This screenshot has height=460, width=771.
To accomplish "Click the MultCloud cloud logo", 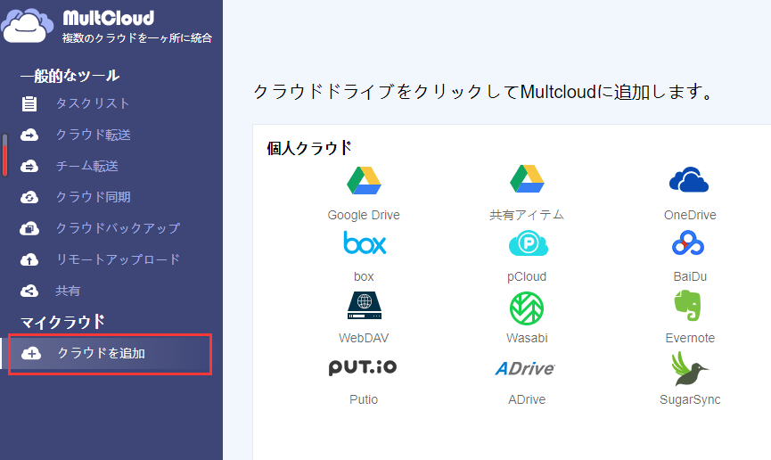I will (27, 25).
